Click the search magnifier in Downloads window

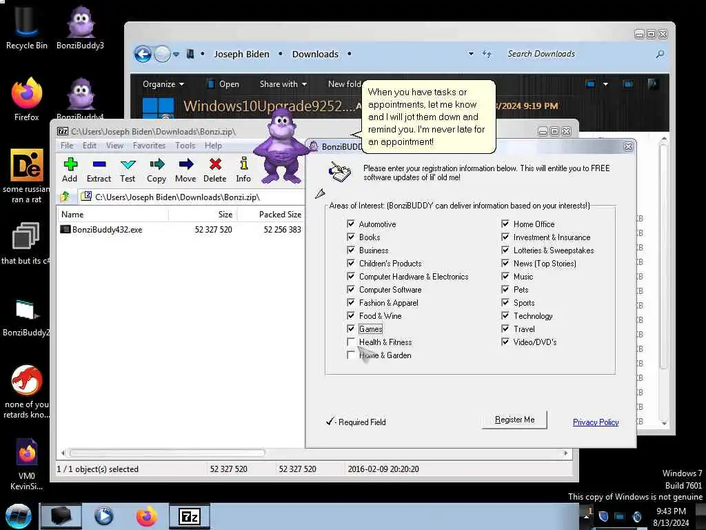click(x=660, y=54)
